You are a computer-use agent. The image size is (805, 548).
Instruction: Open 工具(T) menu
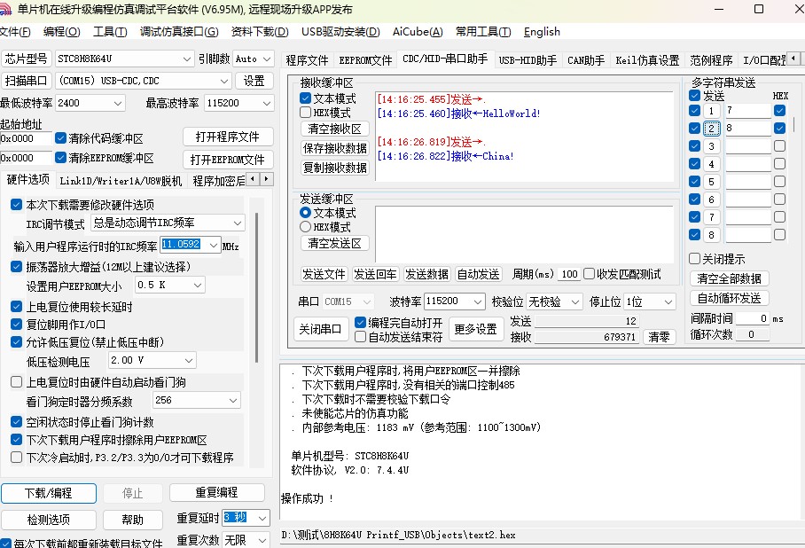pos(110,32)
